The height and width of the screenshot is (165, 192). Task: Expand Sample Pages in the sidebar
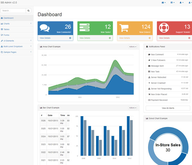16,52
